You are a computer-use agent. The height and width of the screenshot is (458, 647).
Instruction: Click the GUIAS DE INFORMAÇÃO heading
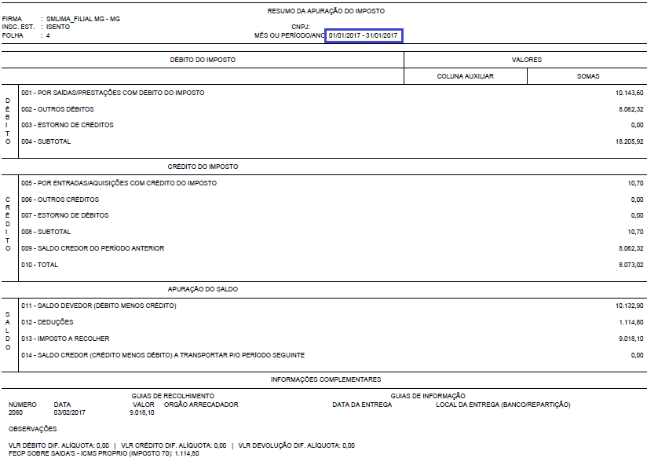pos(428,397)
